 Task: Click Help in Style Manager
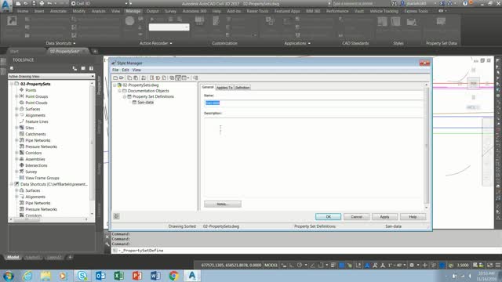[413, 217]
